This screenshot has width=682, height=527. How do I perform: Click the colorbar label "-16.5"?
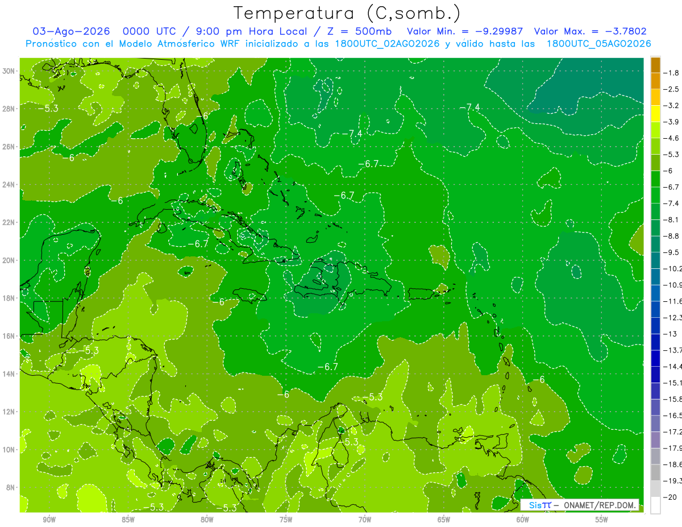[672, 416]
